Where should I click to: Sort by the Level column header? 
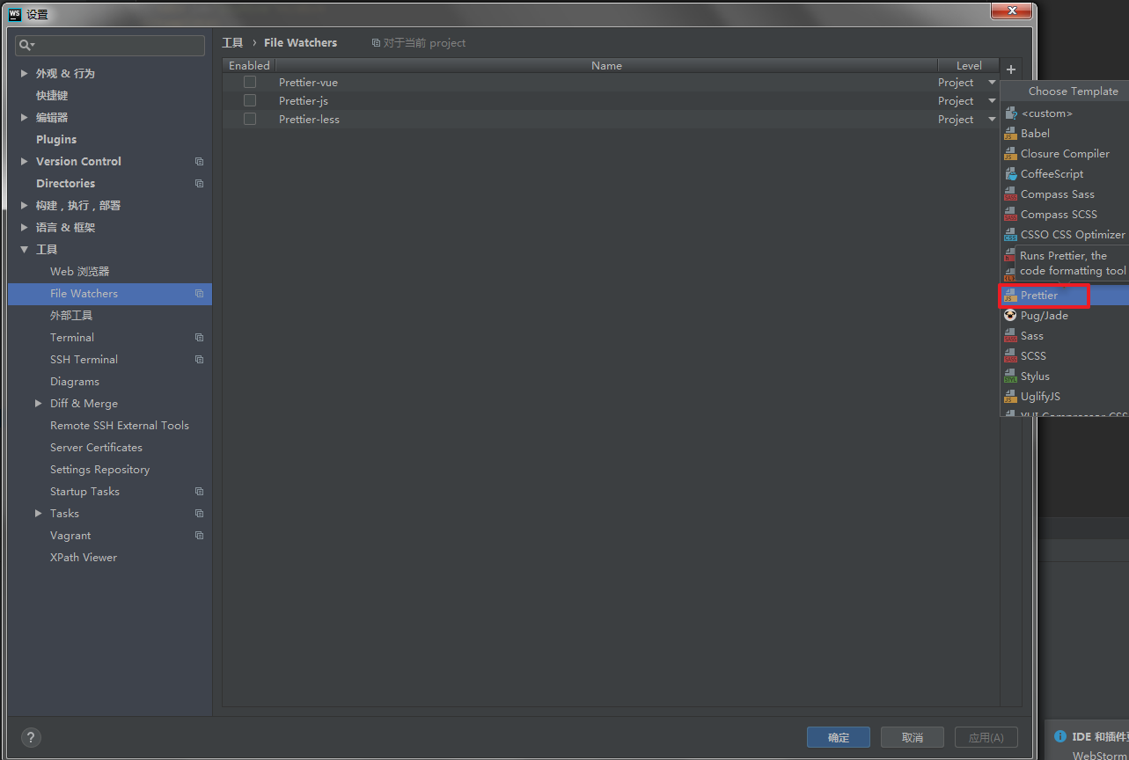tap(969, 66)
